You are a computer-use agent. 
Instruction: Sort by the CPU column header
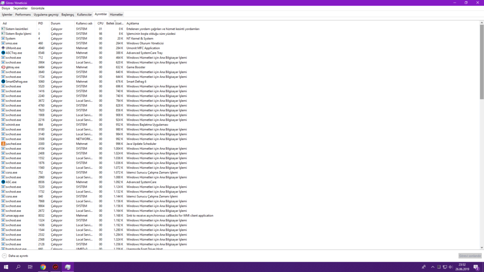pyautogui.click(x=100, y=24)
